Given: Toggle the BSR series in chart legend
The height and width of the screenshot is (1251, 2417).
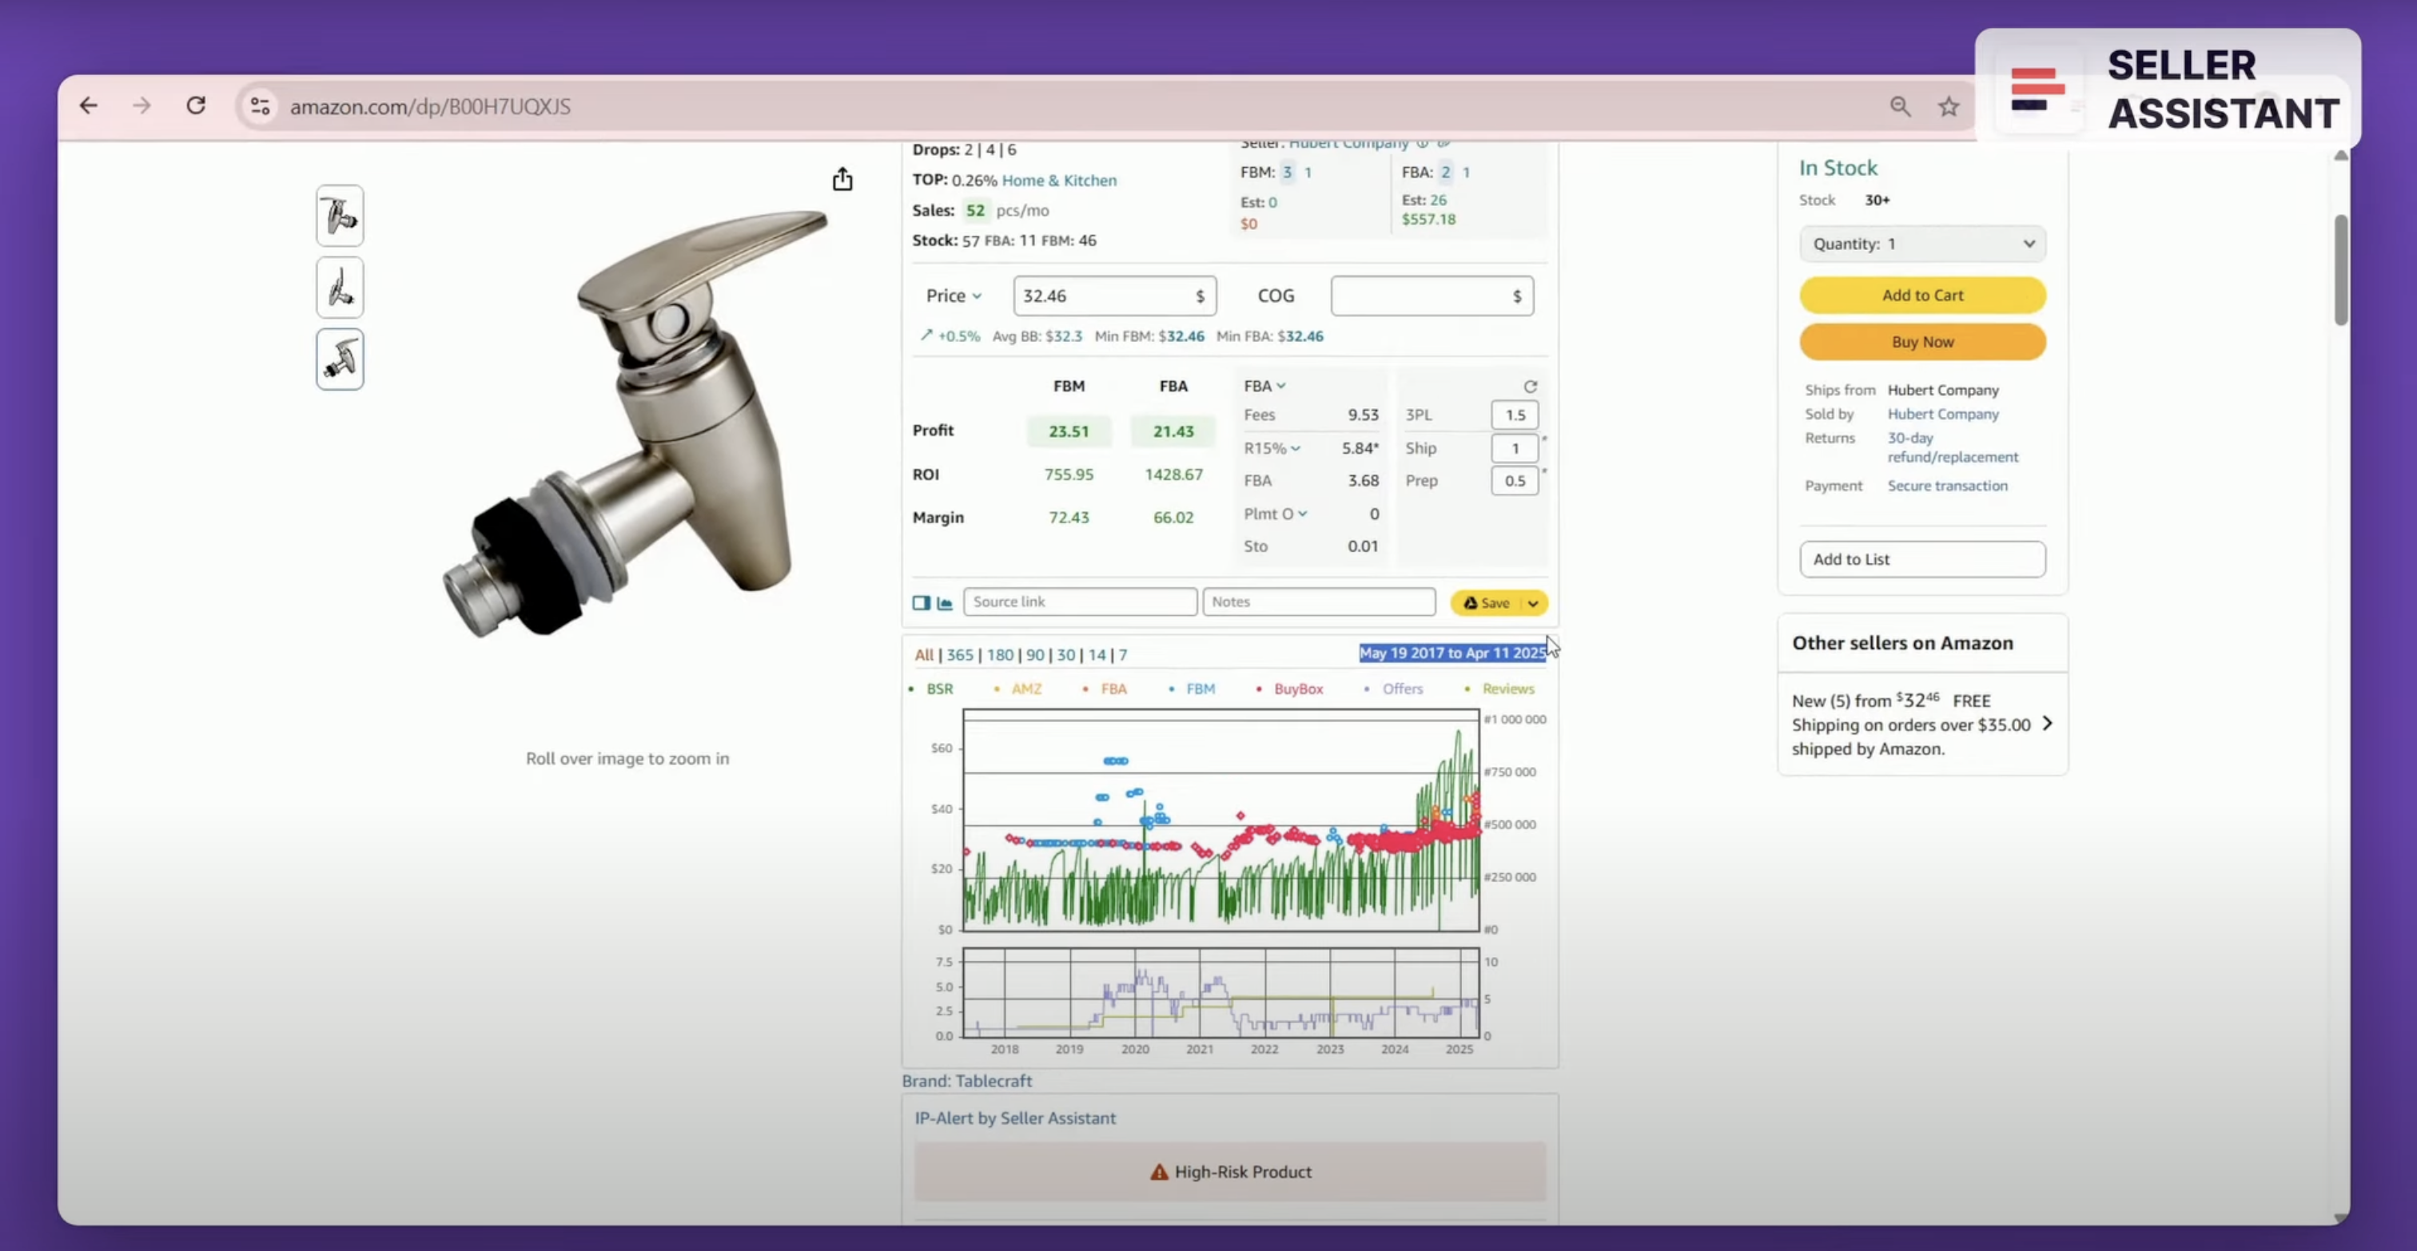Looking at the screenshot, I should coord(939,689).
